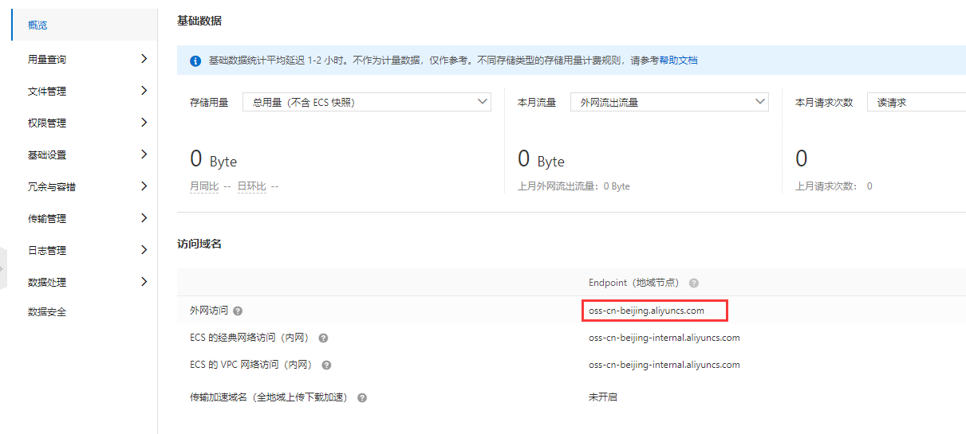Expand the 用量查询 chevron arrow
This screenshot has width=966, height=434.
click(x=144, y=58)
